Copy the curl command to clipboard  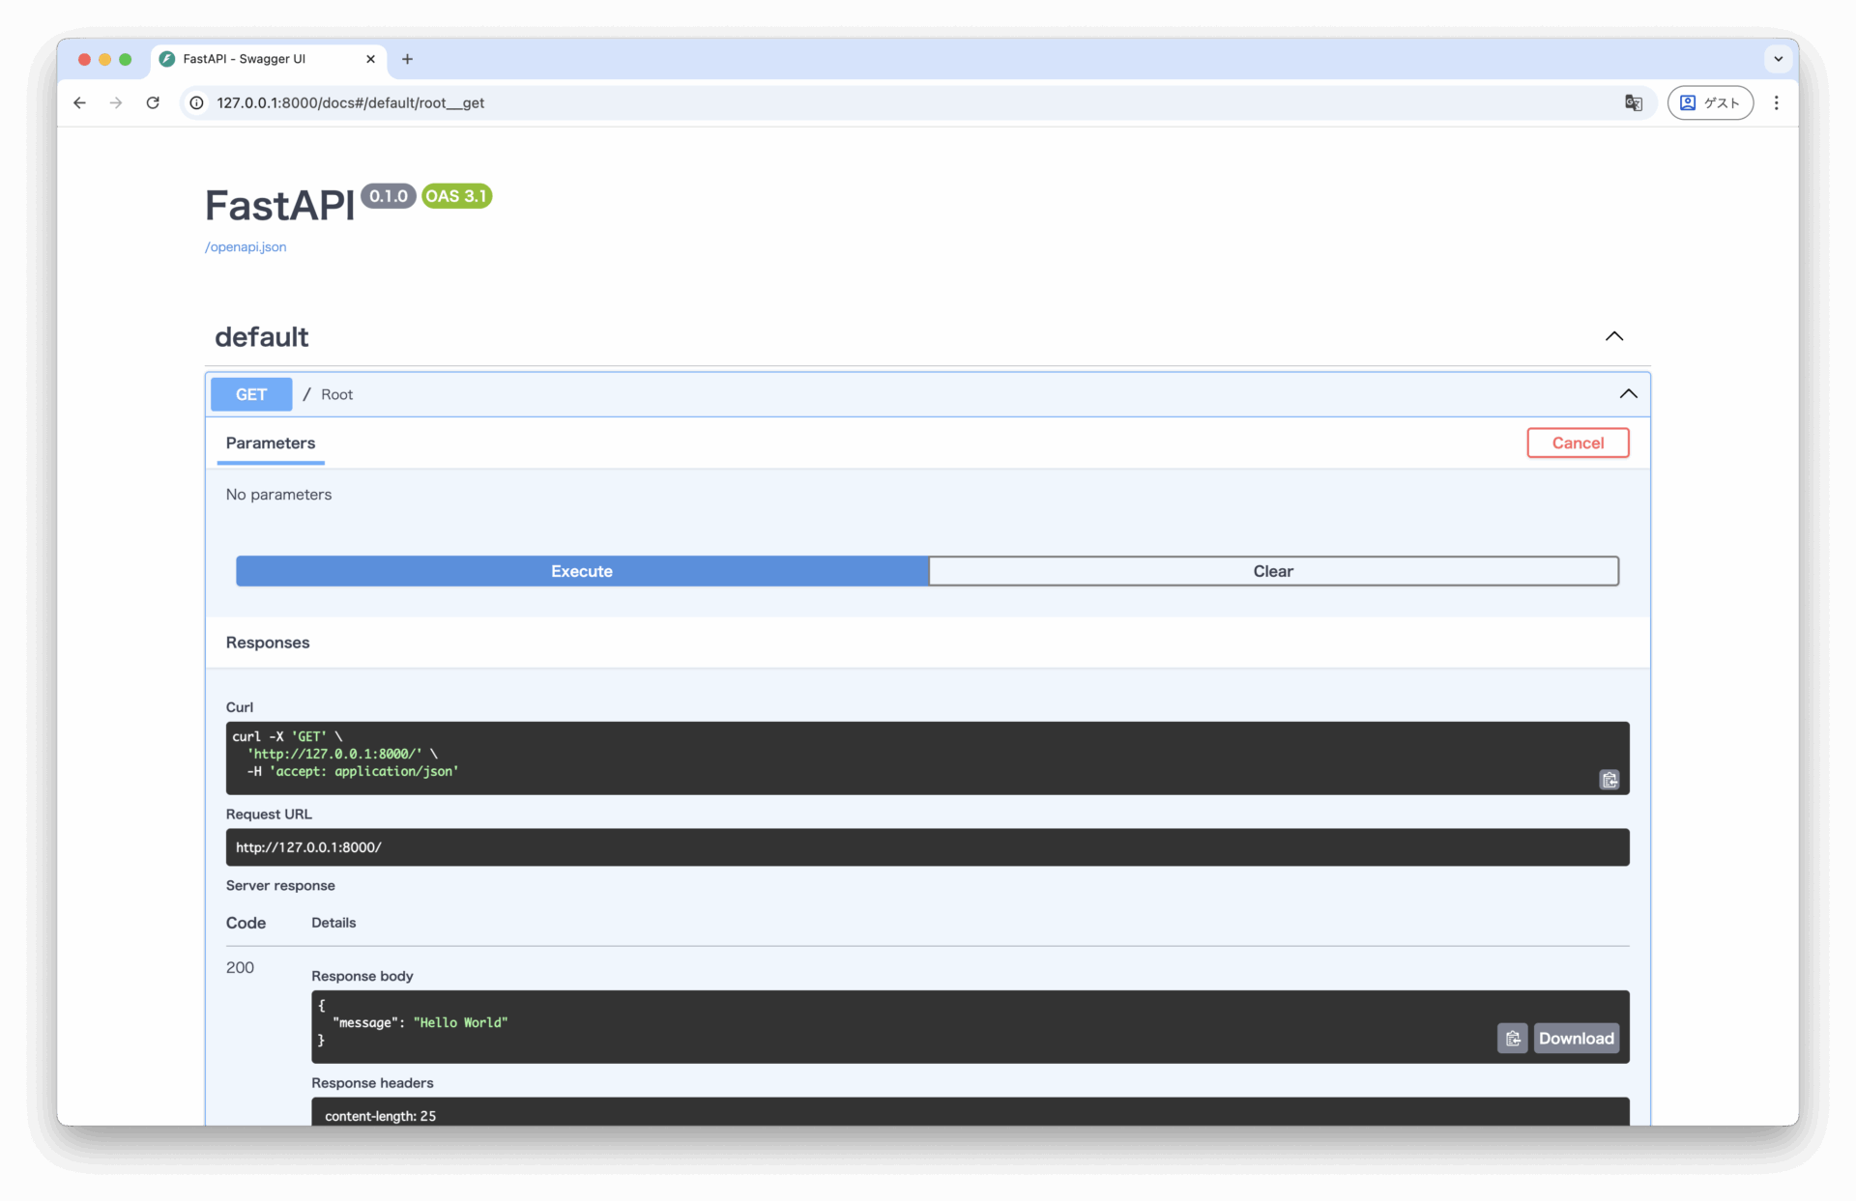[x=1609, y=780]
